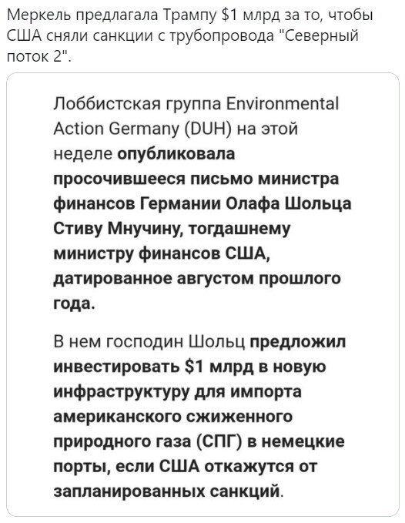Screen dimensions: 405x523
Task: Click the bold text "запланированных санкций"
Action: tap(167, 491)
